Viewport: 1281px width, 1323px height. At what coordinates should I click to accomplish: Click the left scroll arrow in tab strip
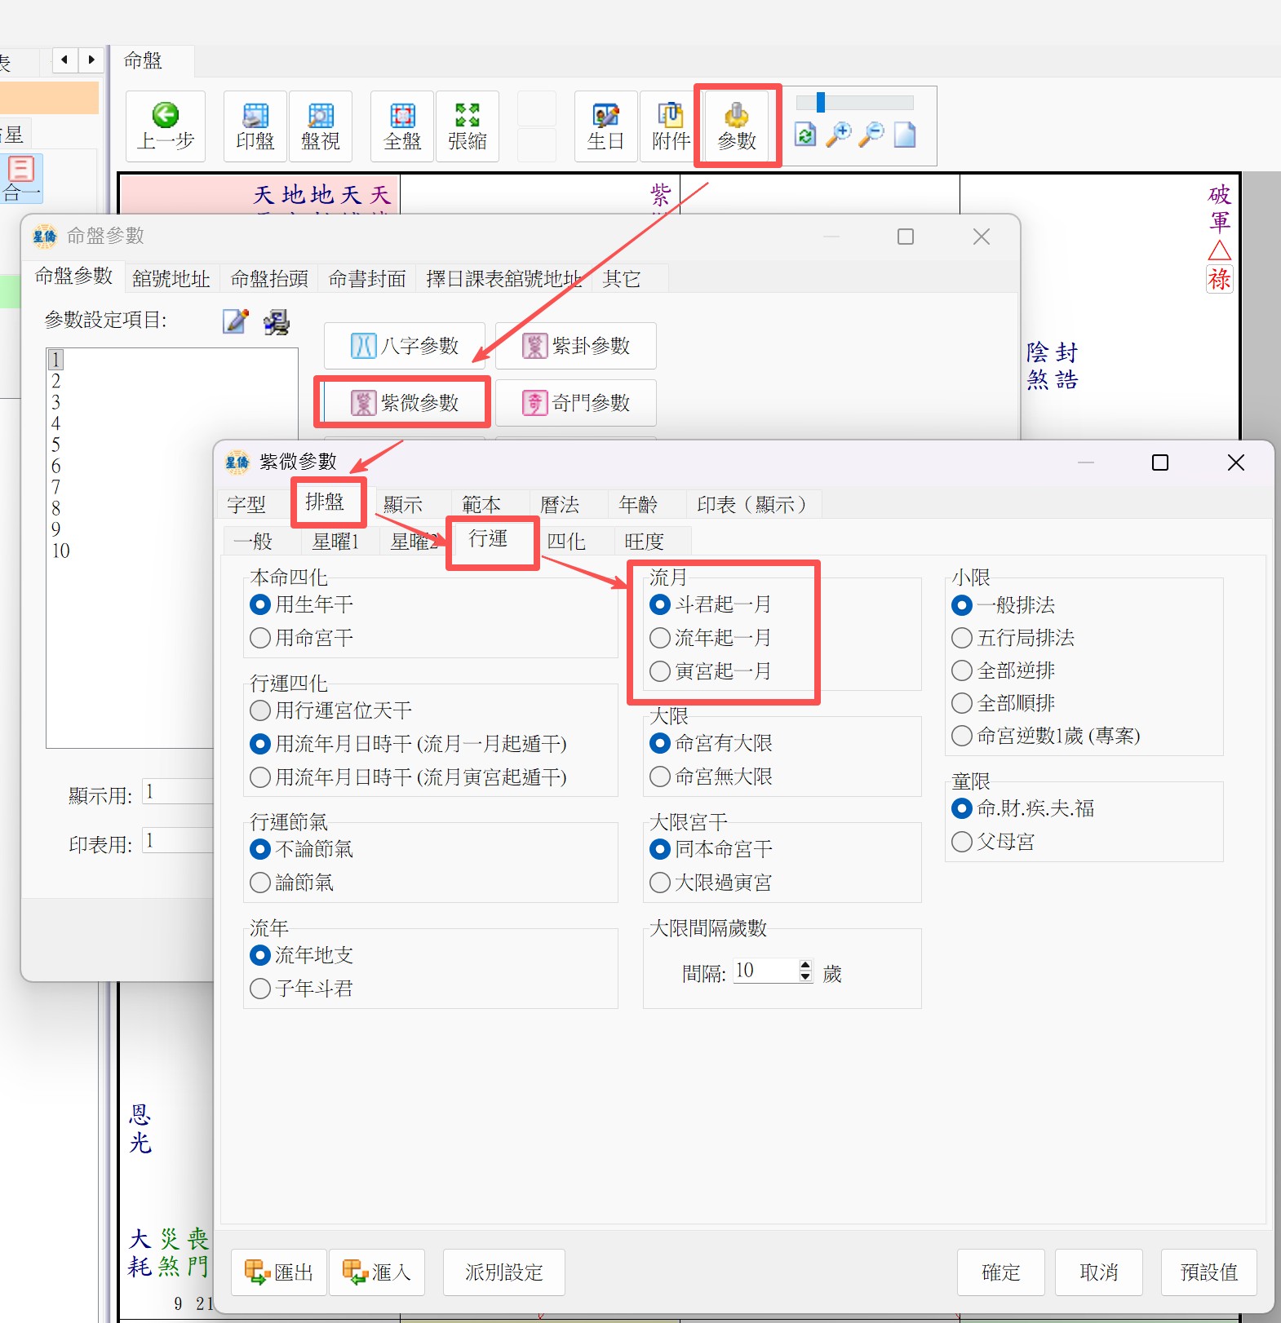coord(64,60)
